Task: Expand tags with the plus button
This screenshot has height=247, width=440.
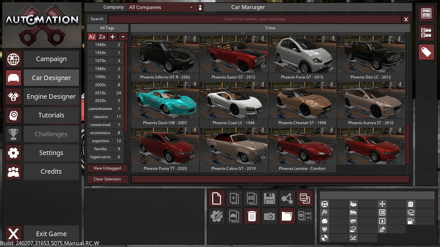Action: pyautogui.click(x=112, y=37)
